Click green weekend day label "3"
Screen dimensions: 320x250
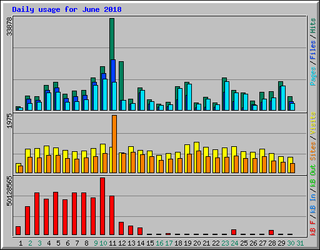tap(39, 243)
